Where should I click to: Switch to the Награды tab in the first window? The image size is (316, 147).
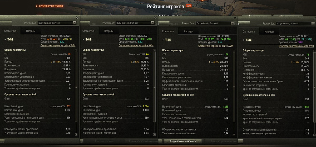pyautogui.click(x=31, y=31)
